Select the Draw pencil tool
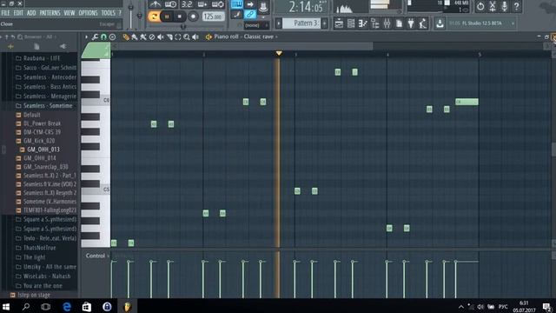The width and height of the screenshot is (556, 313). 126,37
